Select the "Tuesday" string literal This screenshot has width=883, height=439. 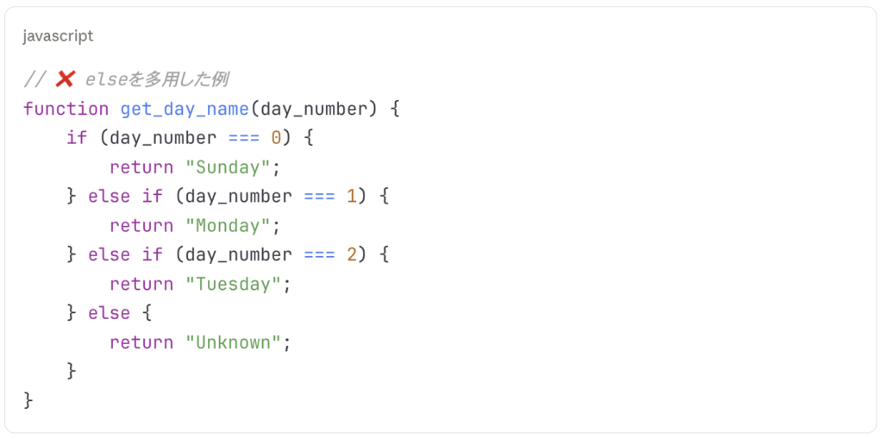[233, 284]
